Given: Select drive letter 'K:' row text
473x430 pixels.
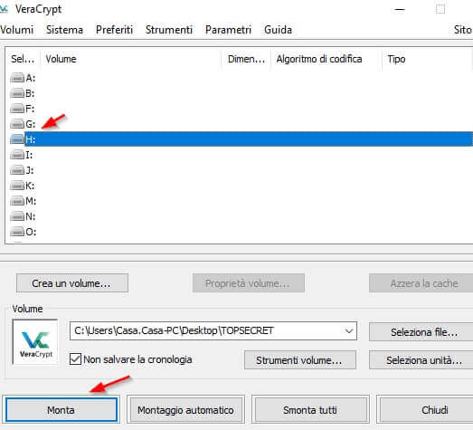Looking at the screenshot, I should tap(30, 186).
